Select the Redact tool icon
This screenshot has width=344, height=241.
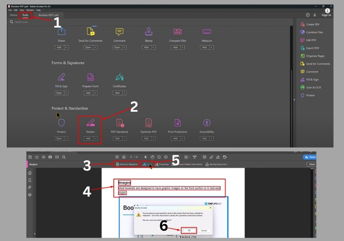[x=90, y=123]
